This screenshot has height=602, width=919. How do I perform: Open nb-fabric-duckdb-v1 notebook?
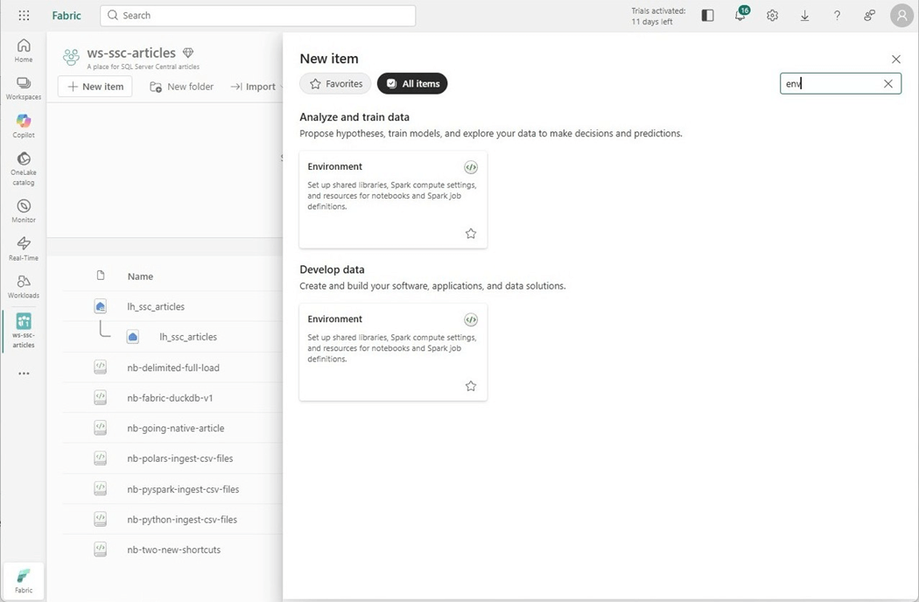tap(170, 398)
